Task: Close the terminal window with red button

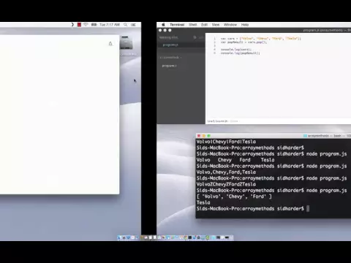Action: click(199, 136)
